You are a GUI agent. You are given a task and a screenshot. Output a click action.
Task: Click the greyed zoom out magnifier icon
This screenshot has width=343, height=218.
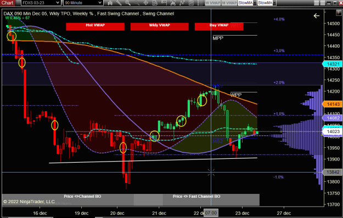(137, 3)
